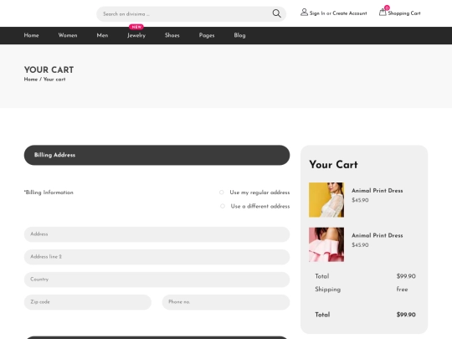This screenshot has width=452, height=339.
Task: Open the shopping cart bag icon
Action: click(383, 13)
